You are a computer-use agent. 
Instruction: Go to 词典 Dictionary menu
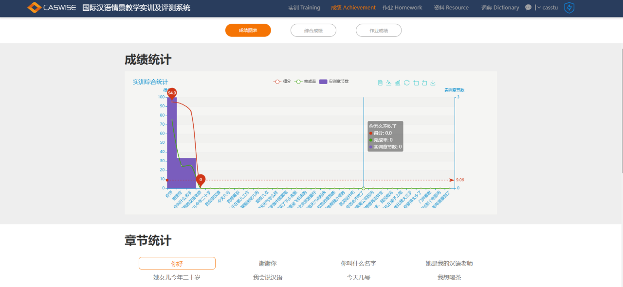click(x=500, y=8)
